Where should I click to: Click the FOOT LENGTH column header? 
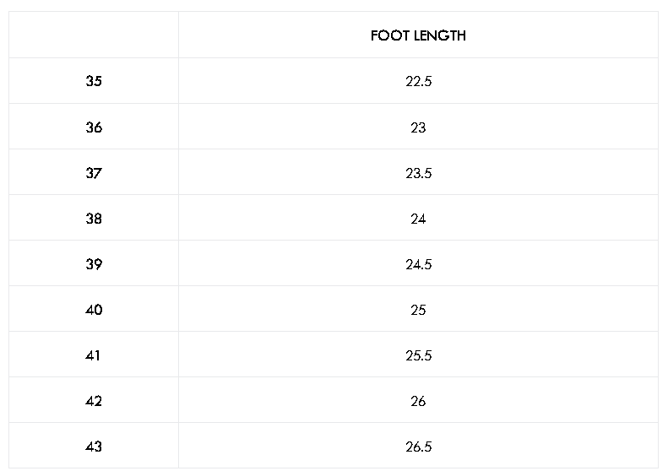418,35
